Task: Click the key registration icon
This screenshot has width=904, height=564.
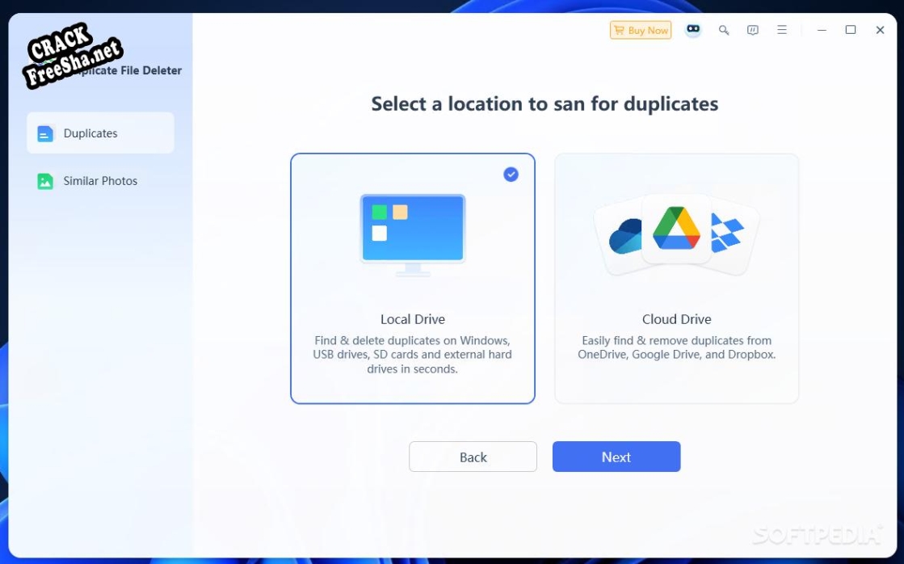Action: (x=724, y=30)
